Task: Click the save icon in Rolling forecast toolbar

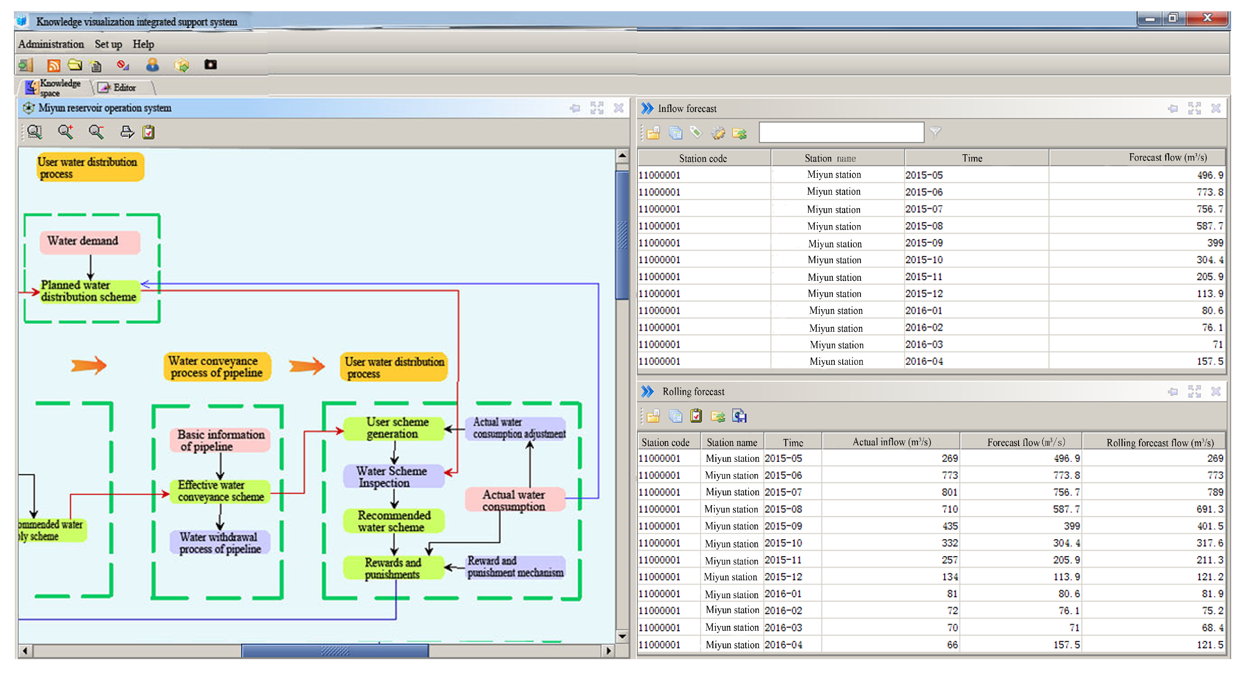Action: 739,416
